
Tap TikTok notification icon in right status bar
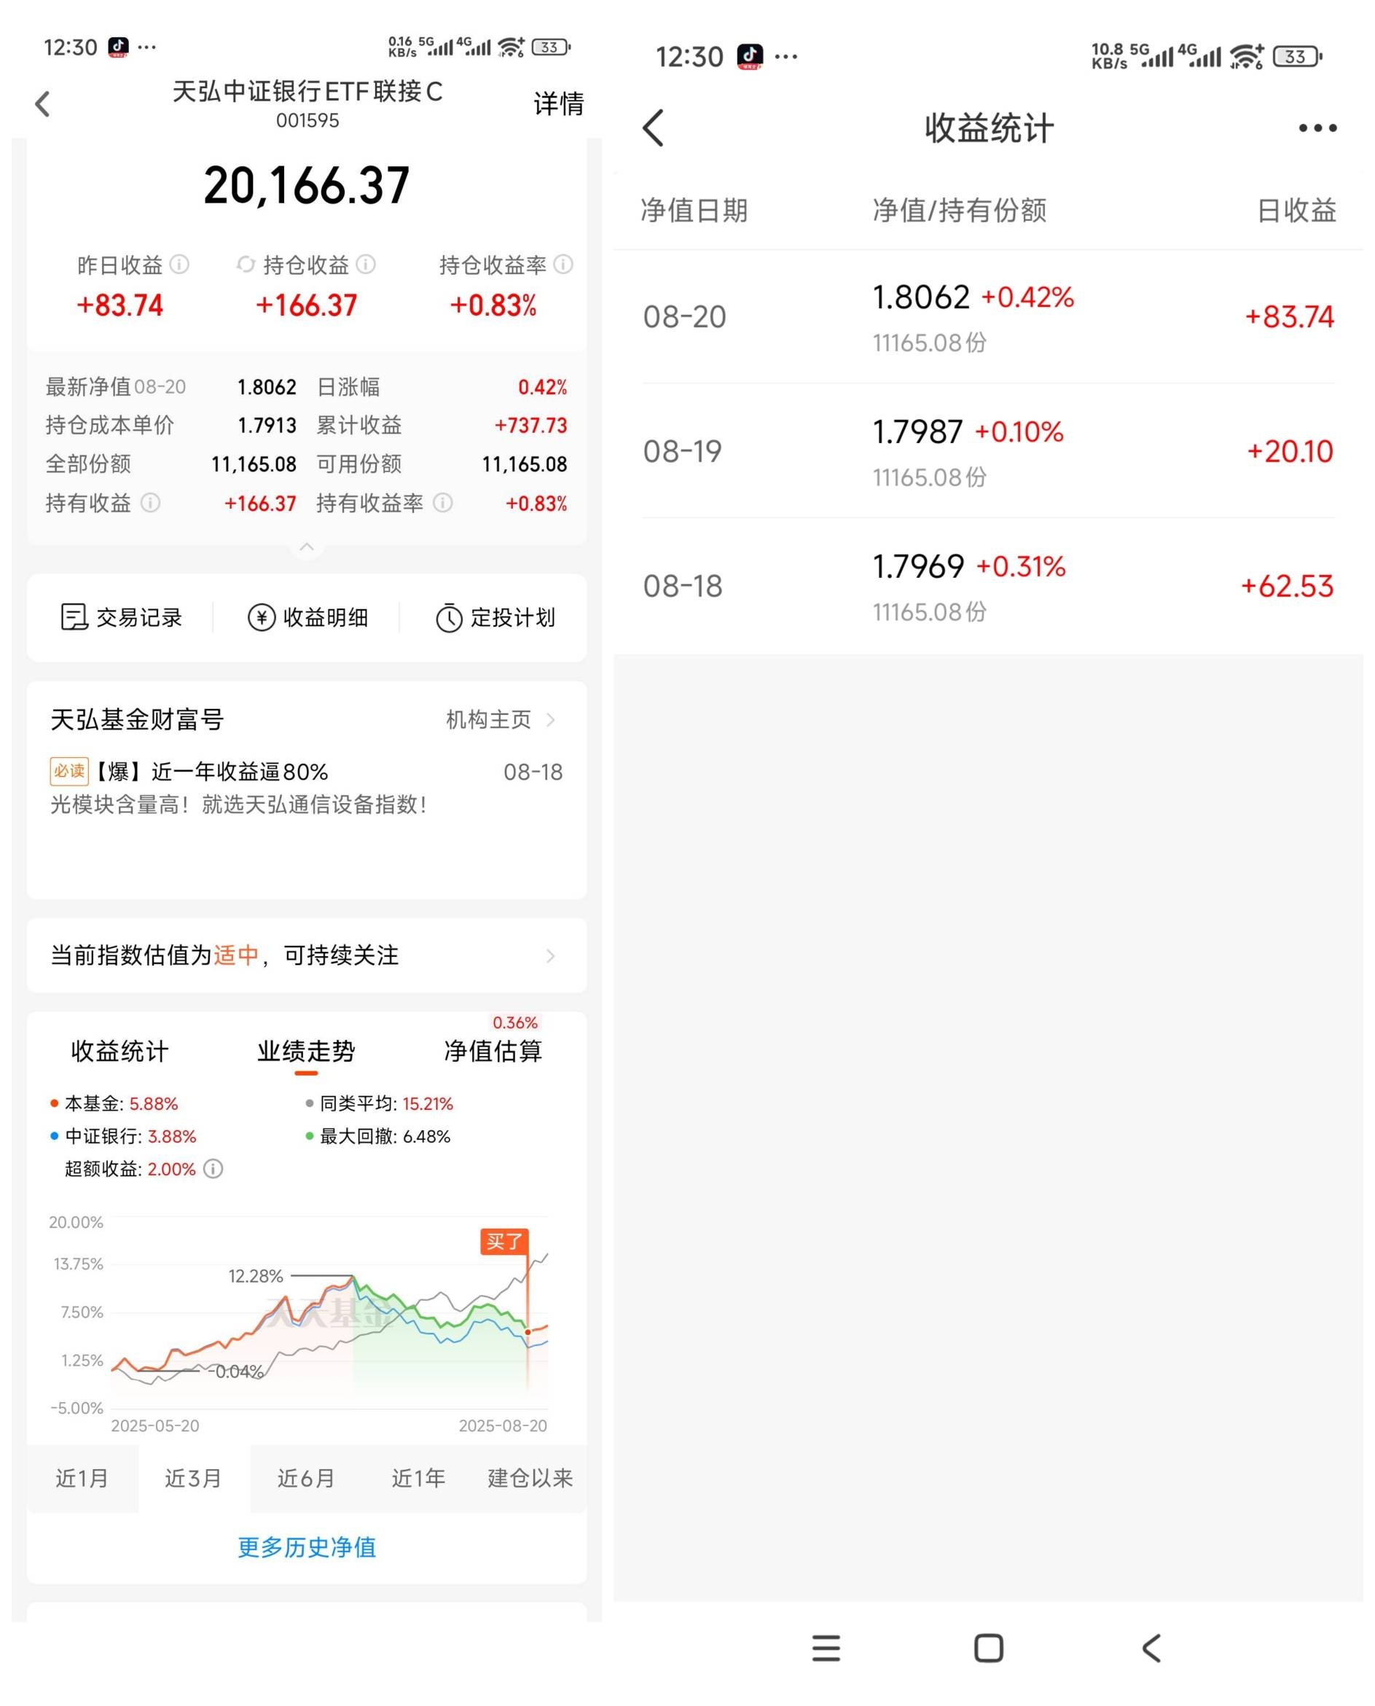pyautogui.click(x=749, y=56)
